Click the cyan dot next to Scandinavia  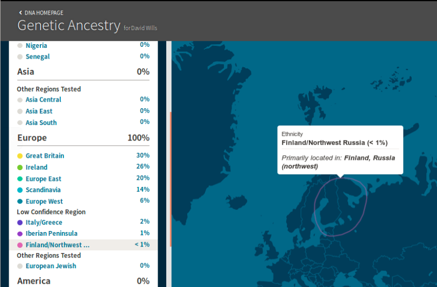point(20,190)
